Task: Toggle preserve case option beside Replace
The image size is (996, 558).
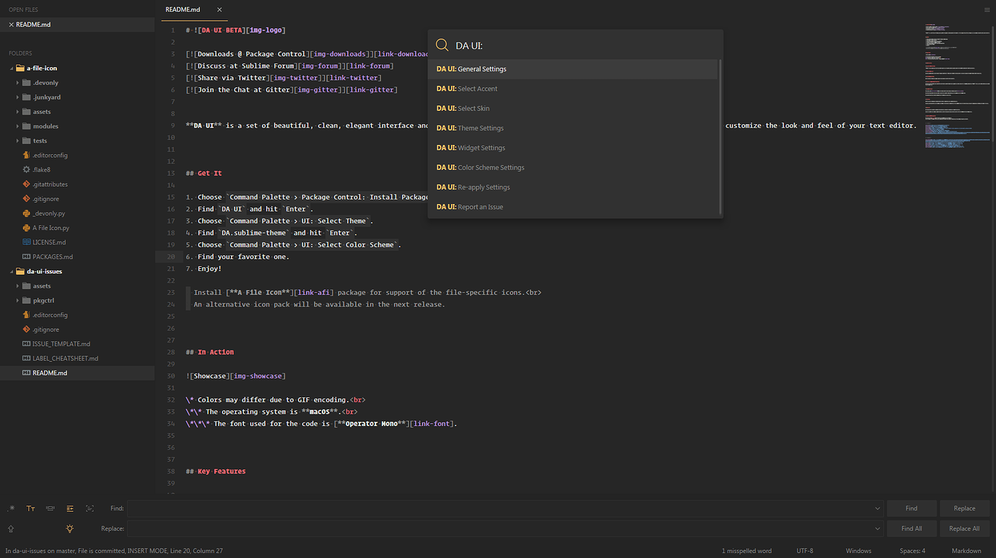Action: (11, 528)
